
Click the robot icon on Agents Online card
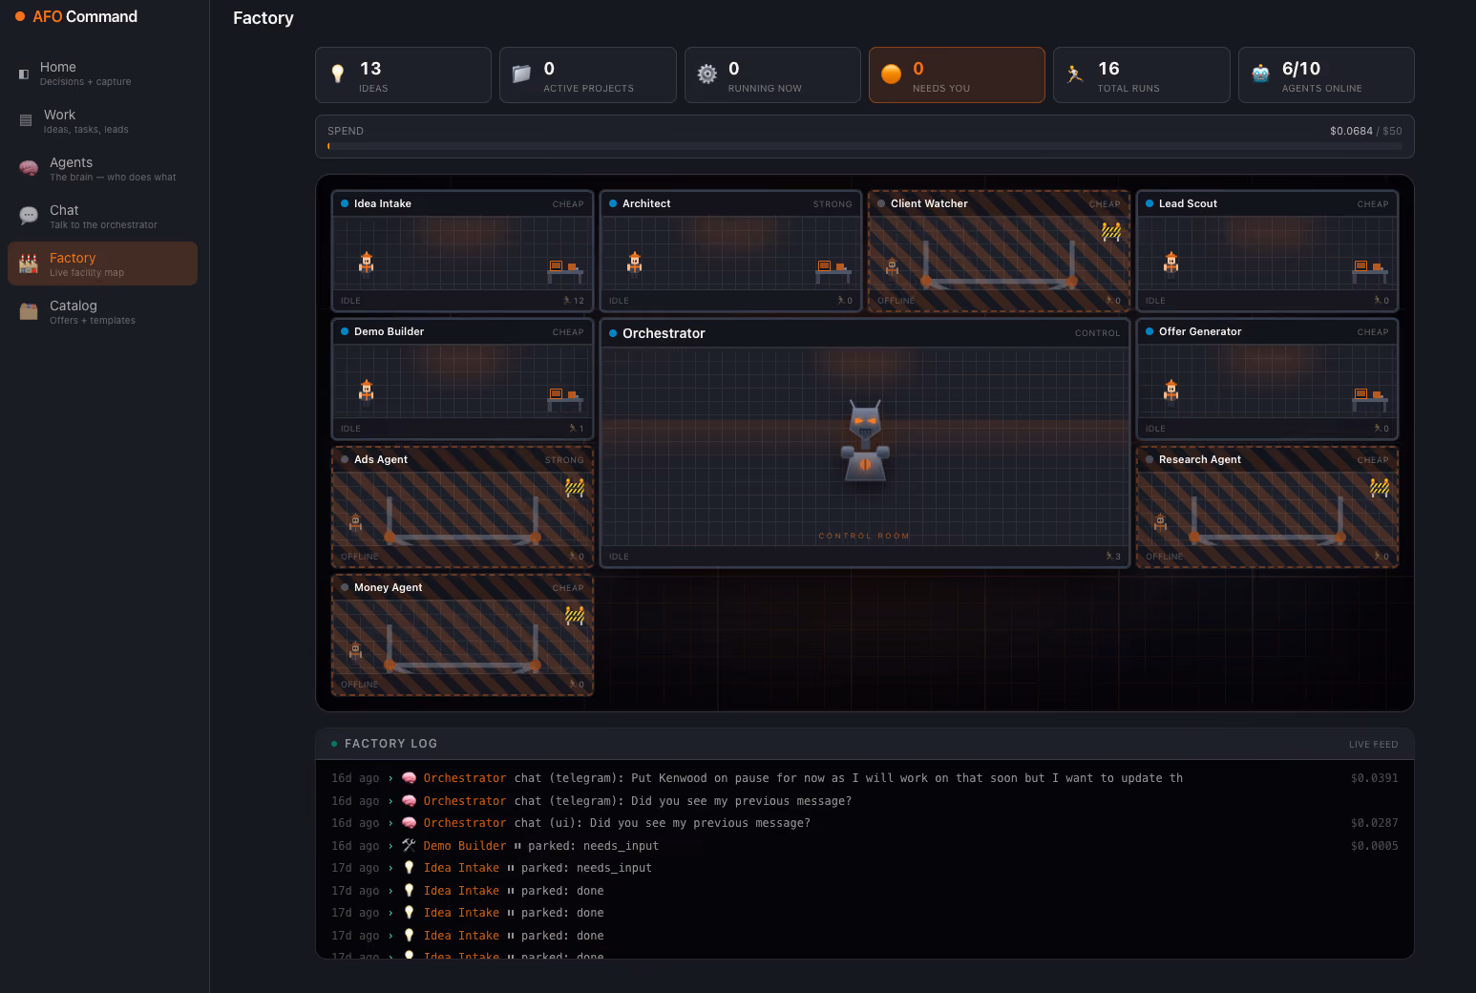[x=1260, y=74]
